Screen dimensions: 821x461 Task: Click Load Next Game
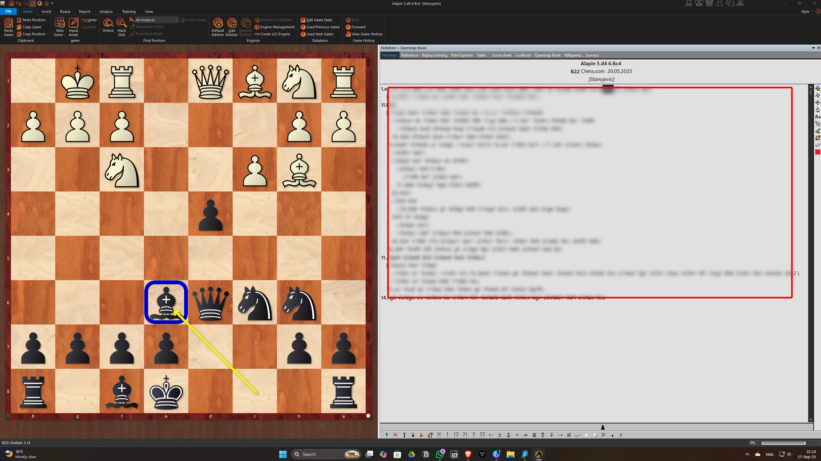(x=317, y=34)
